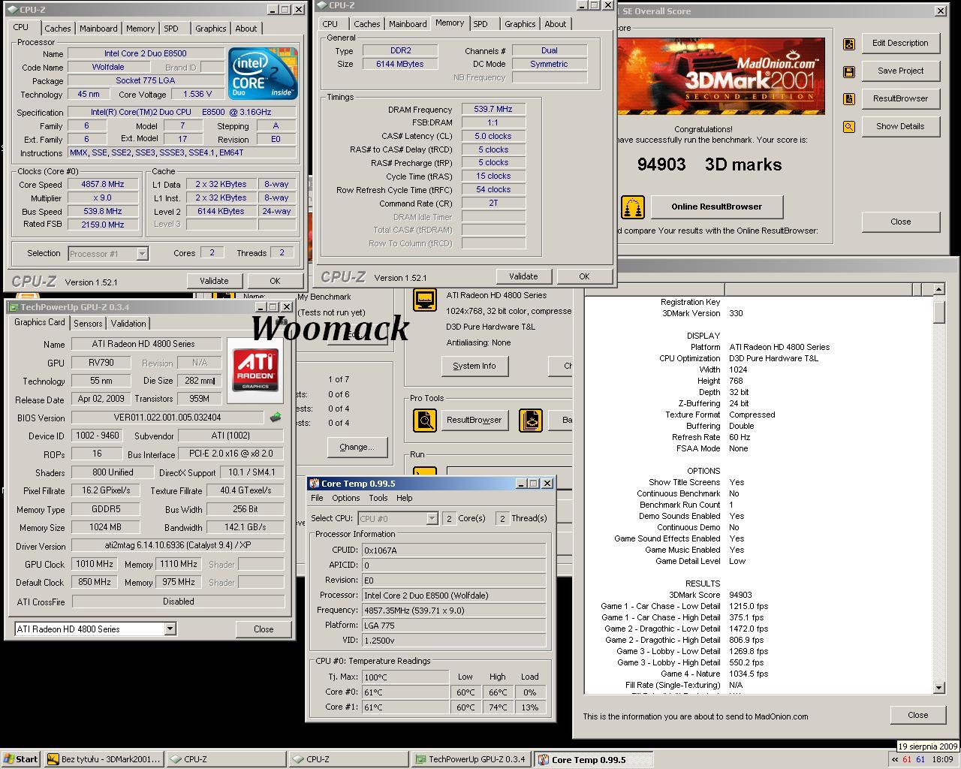Click the Intel Core 2 Duo logo
The image size is (961, 769).
point(263,73)
